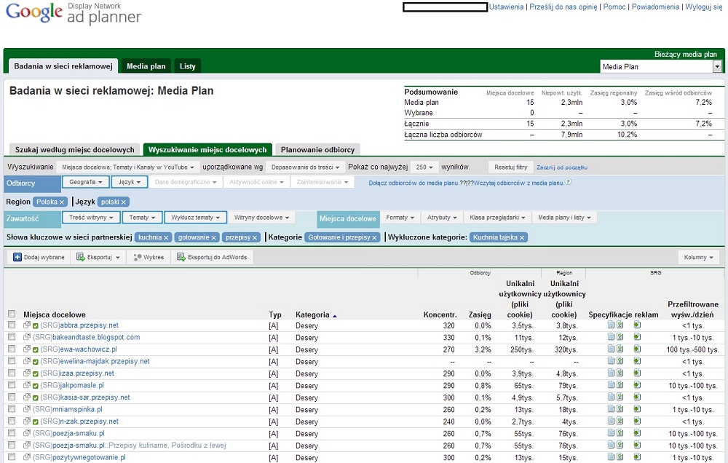Open the Planowanie odbiorcy tab
Image resolution: width=728 pixels, height=463 pixels.
(x=317, y=149)
